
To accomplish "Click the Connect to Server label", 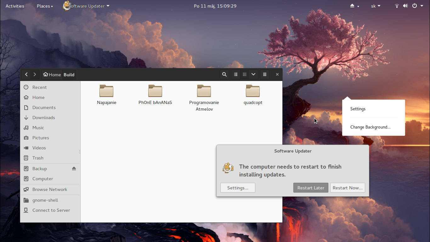I will click(51, 210).
